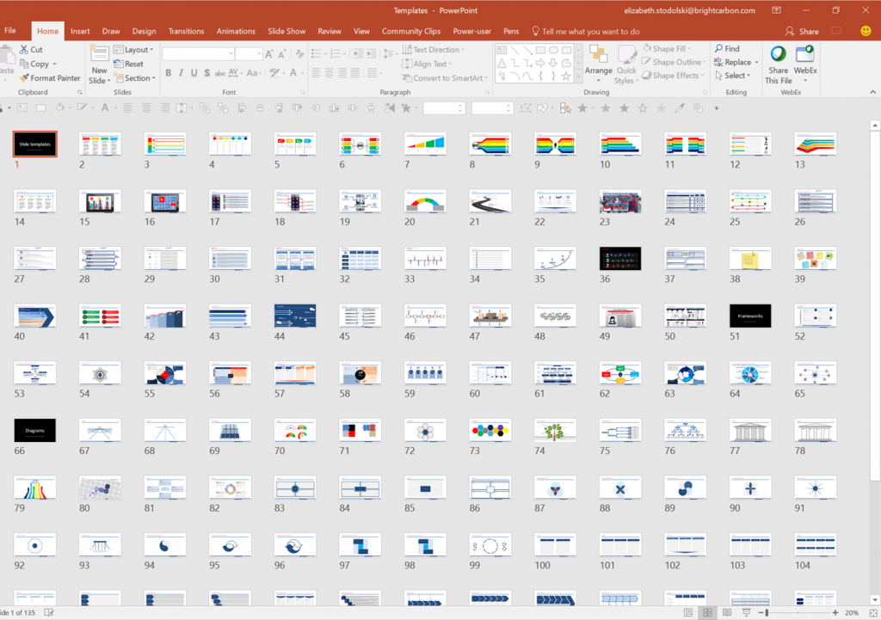Click the Normal view status bar icon

(688, 613)
